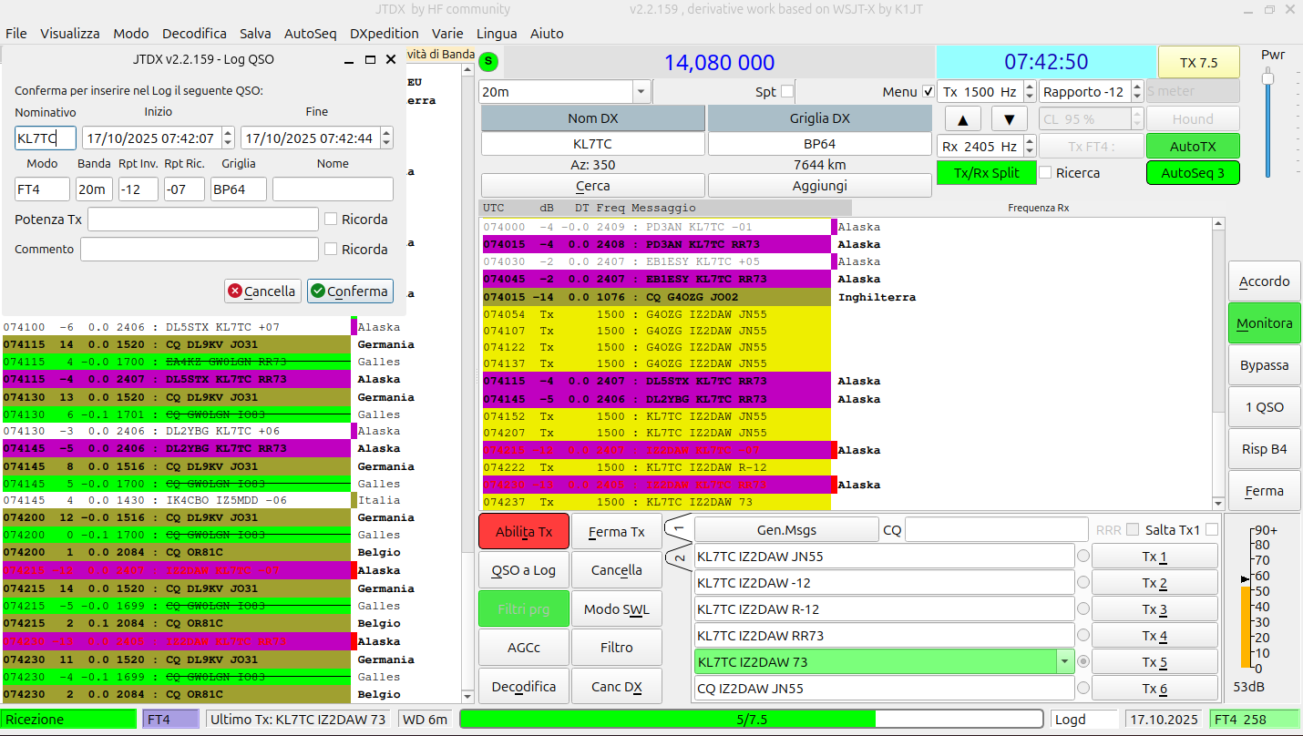Increase the Rapporto -12 spinner value
This screenshot has width=1303, height=736.
(x=1136, y=87)
